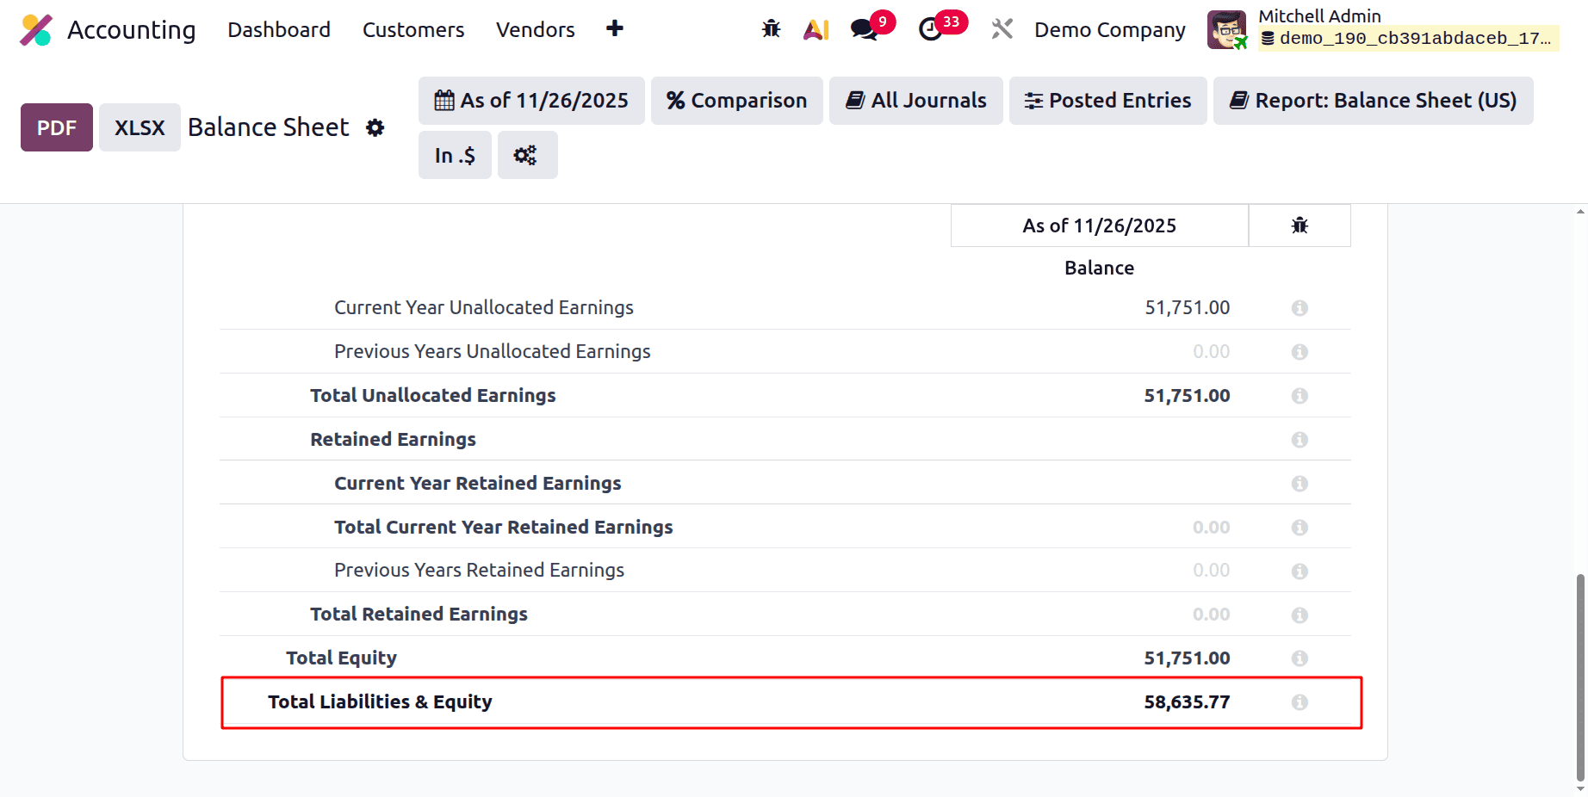This screenshot has width=1588, height=797.
Task: Click the vertical scrollbar thumb
Action: click(1580, 676)
